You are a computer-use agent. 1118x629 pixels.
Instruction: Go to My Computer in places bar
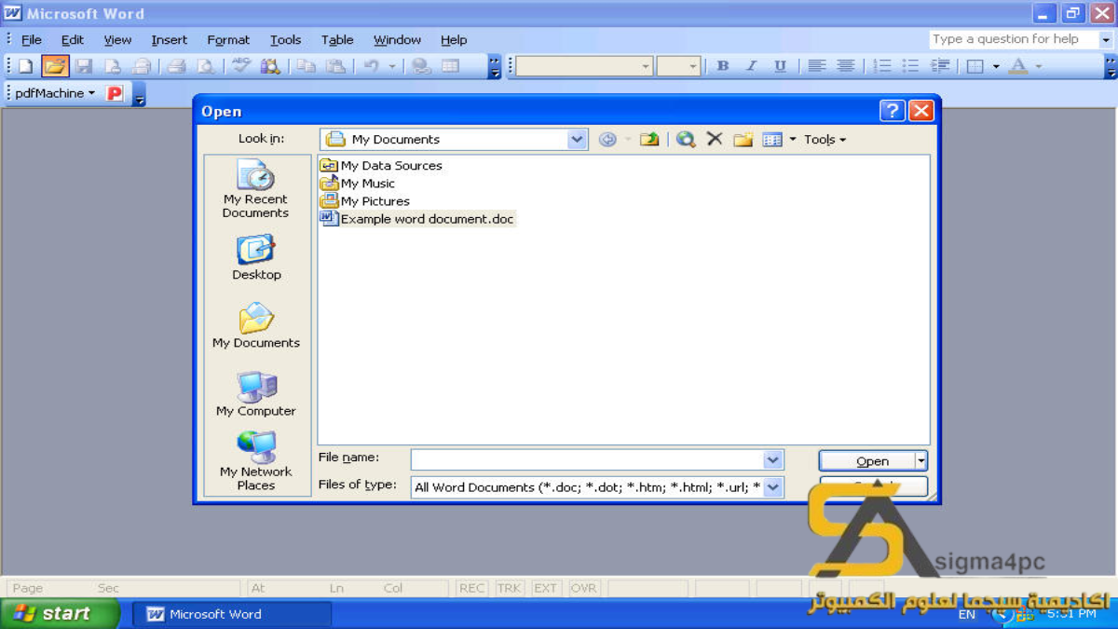click(x=255, y=393)
